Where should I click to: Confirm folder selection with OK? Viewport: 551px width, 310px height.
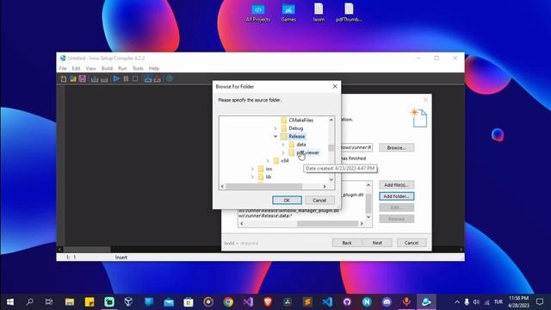[x=287, y=200]
